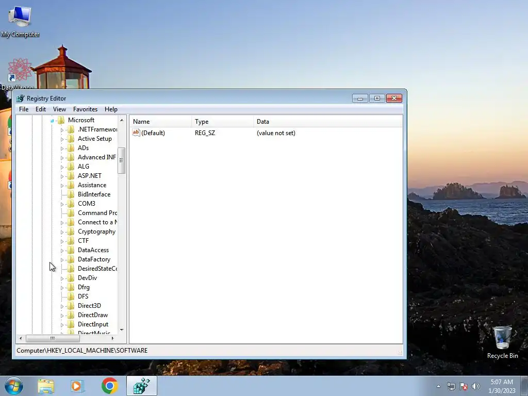This screenshot has height=396, width=528.
Task: Open the Recycle Bin desktop icon
Action: (502, 342)
